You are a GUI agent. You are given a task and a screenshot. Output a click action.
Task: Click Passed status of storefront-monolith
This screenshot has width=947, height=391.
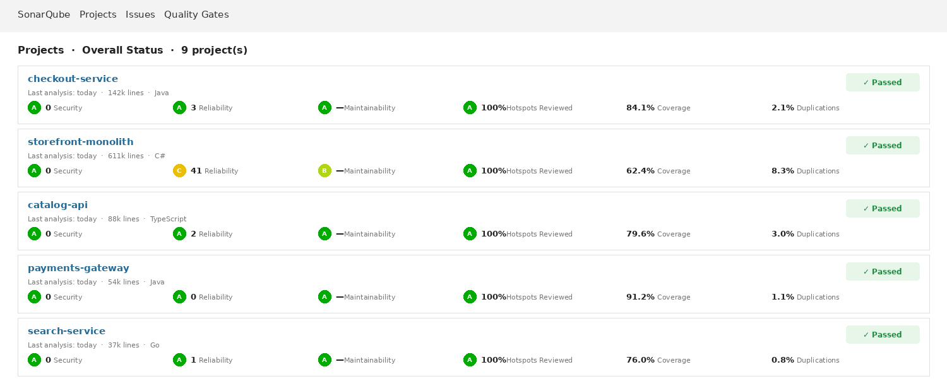pyautogui.click(x=883, y=146)
